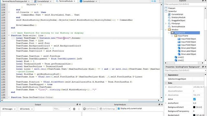Image resolution: width=207 pixels, height=116 pixels.
Task: Click the Filter Properties search field
Action: [x=184, y=70]
